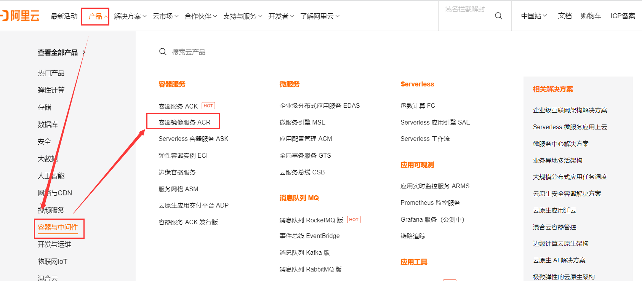Screen dimensions: 642x281
Task: Select 安全 category
Action: coord(45,142)
